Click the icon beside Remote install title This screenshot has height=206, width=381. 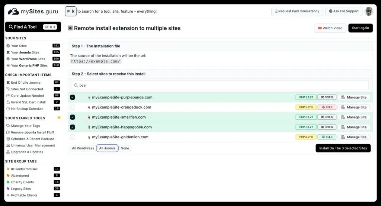click(x=70, y=28)
